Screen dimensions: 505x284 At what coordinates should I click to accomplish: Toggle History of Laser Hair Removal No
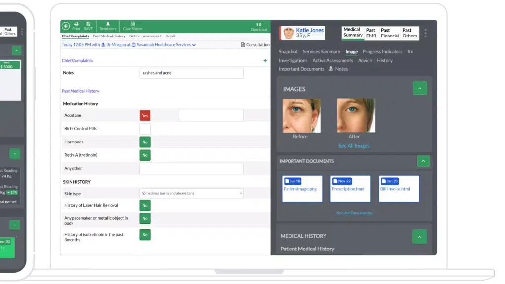coord(145,206)
